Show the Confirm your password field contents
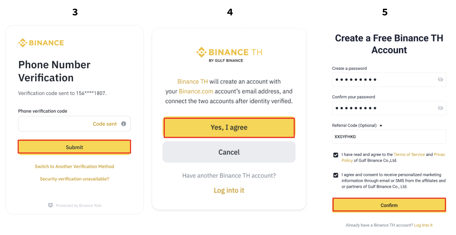 point(440,108)
